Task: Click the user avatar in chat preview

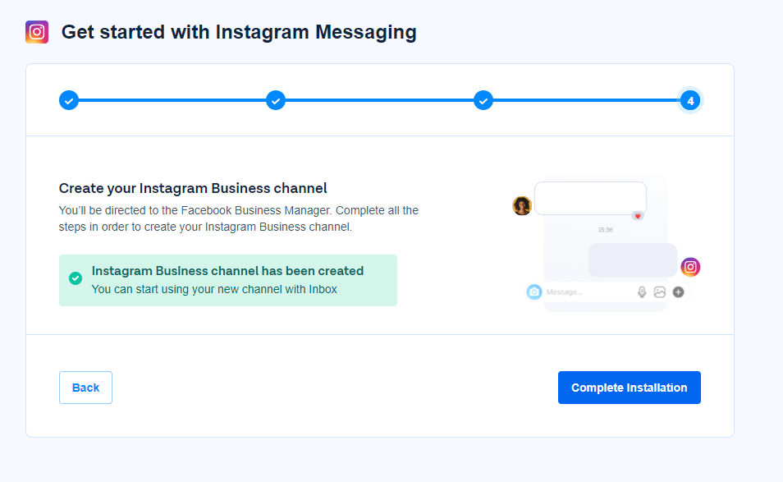Action: click(522, 206)
